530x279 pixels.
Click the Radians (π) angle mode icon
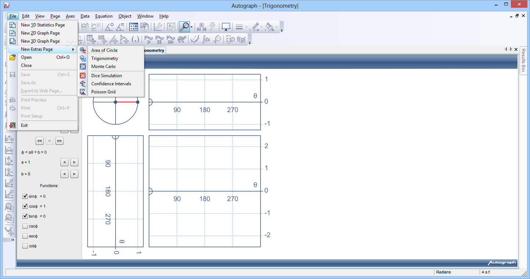coord(120,27)
